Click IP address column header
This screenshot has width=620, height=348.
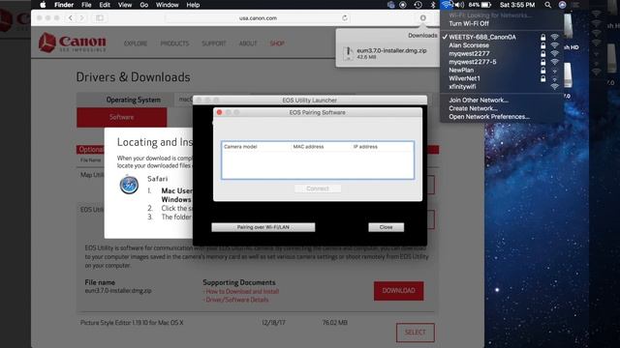coord(365,147)
